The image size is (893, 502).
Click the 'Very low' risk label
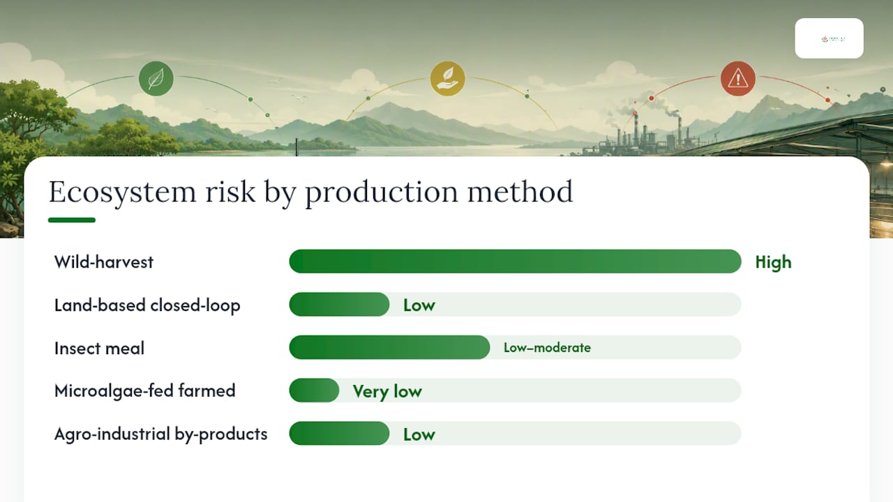click(387, 391)
